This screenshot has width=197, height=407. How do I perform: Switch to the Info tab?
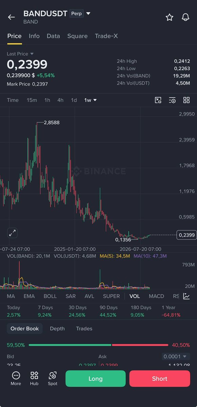coord(34,36)
